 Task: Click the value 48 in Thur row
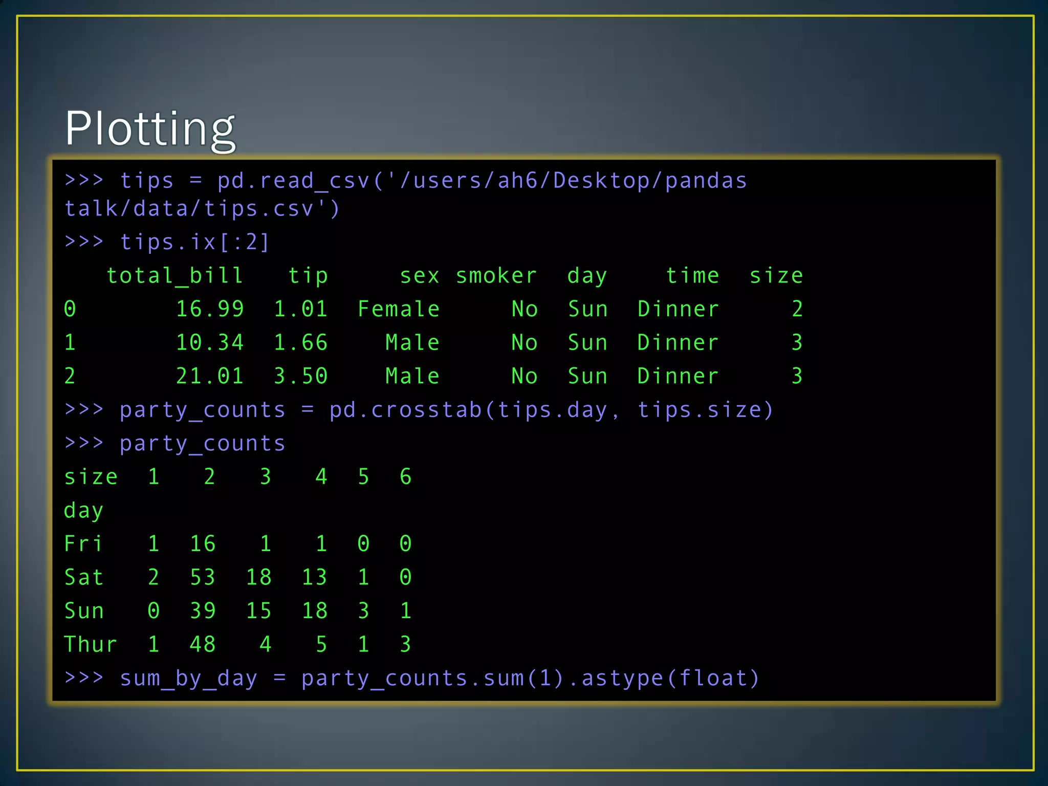(203, 644)
